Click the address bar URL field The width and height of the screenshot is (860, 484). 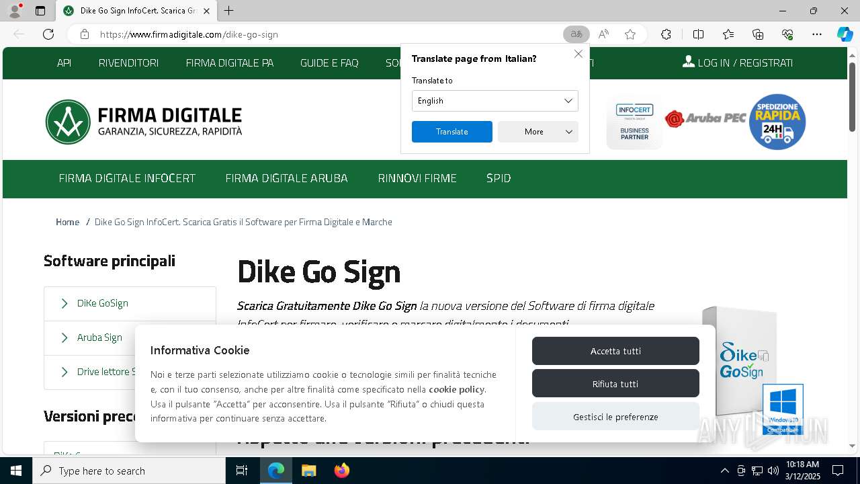[x=326, y=34]
